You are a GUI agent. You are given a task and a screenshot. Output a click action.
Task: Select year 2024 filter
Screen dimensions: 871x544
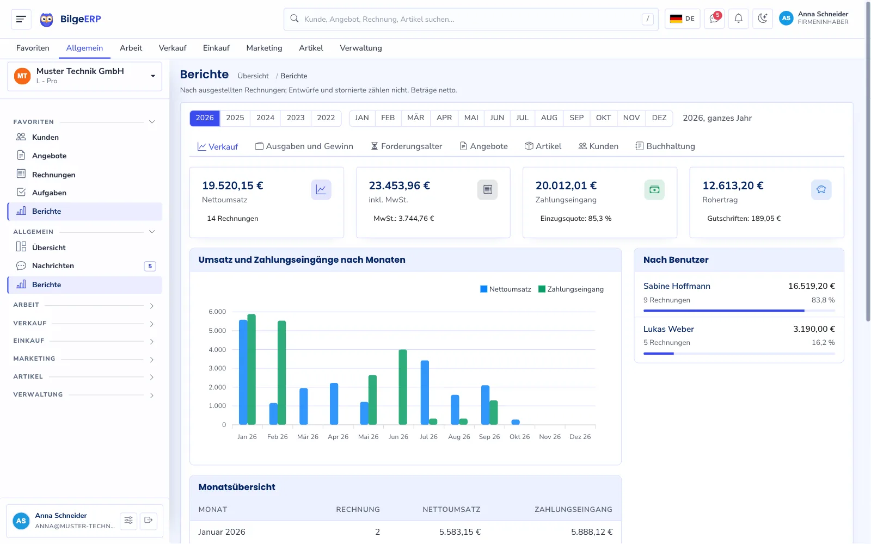coord(265,118)
